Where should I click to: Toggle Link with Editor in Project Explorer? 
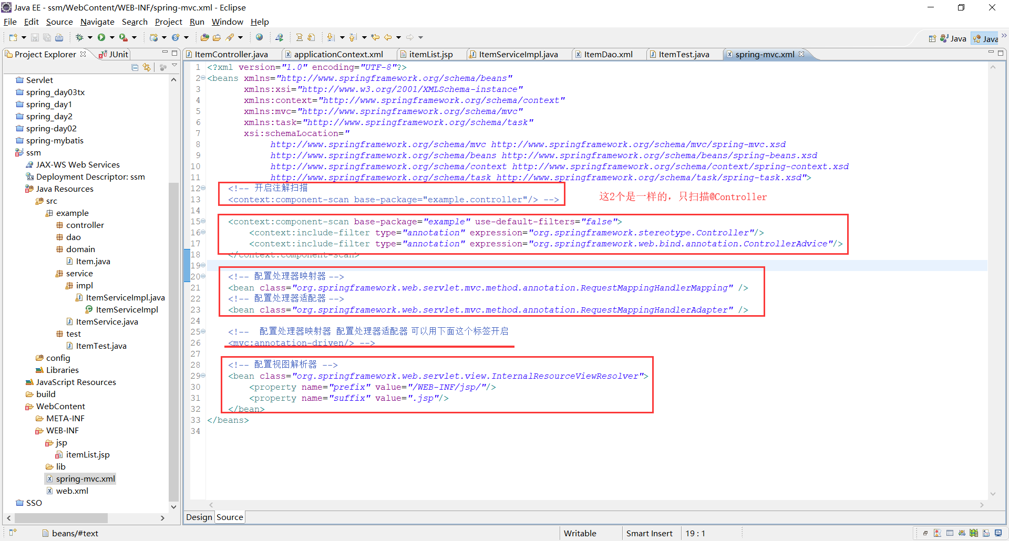click(x=147, y=67)
